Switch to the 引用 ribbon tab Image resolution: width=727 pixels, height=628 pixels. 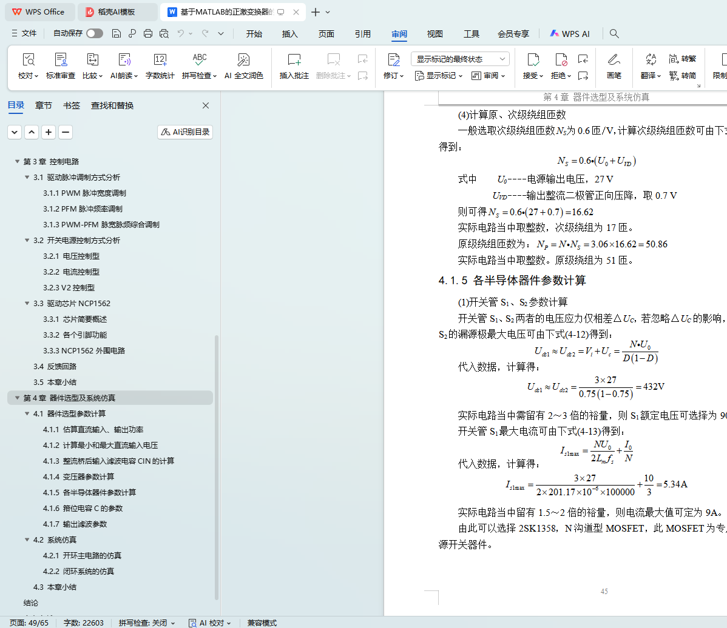point(363,34)
